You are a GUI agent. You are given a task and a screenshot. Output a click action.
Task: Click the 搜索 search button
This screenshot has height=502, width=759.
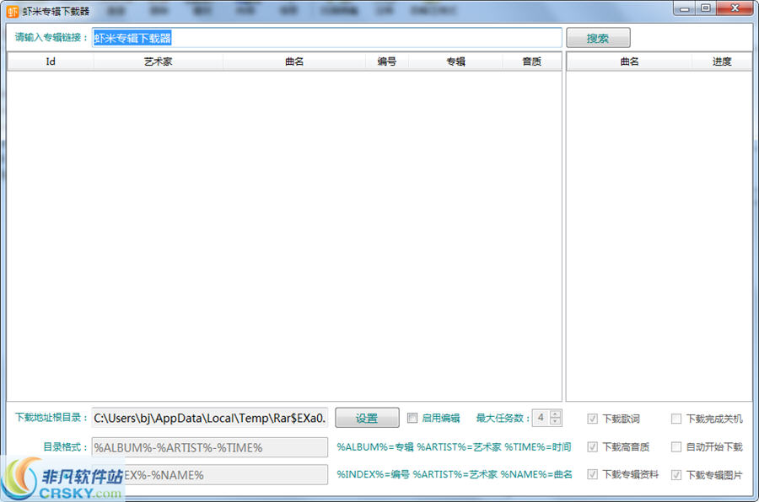(x=598, y=38)
